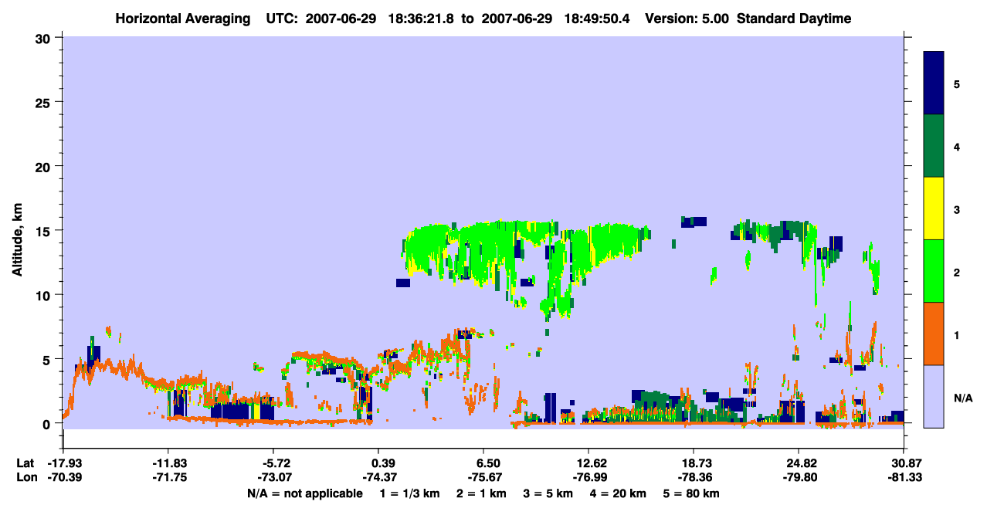Click the colorbar label 1
The image size is (1004, 515).
957,334
